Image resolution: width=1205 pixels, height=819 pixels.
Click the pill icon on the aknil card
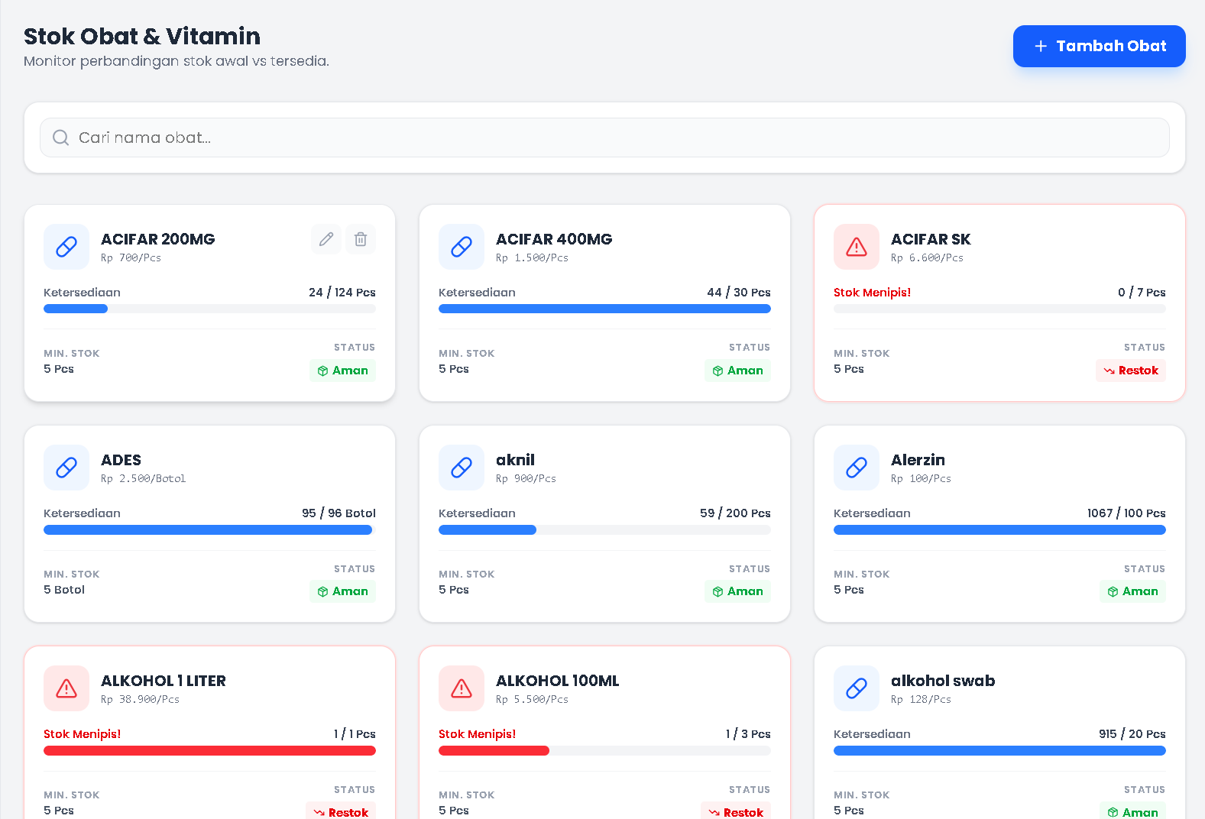pyautogui.click(x=462, y=468)
